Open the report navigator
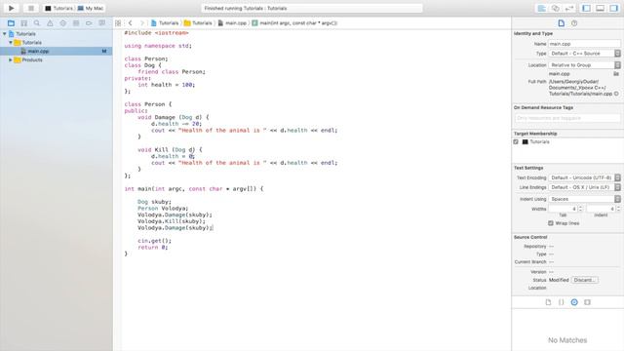The height and width of the screenshot is (351, 624). tap(101, 23)
